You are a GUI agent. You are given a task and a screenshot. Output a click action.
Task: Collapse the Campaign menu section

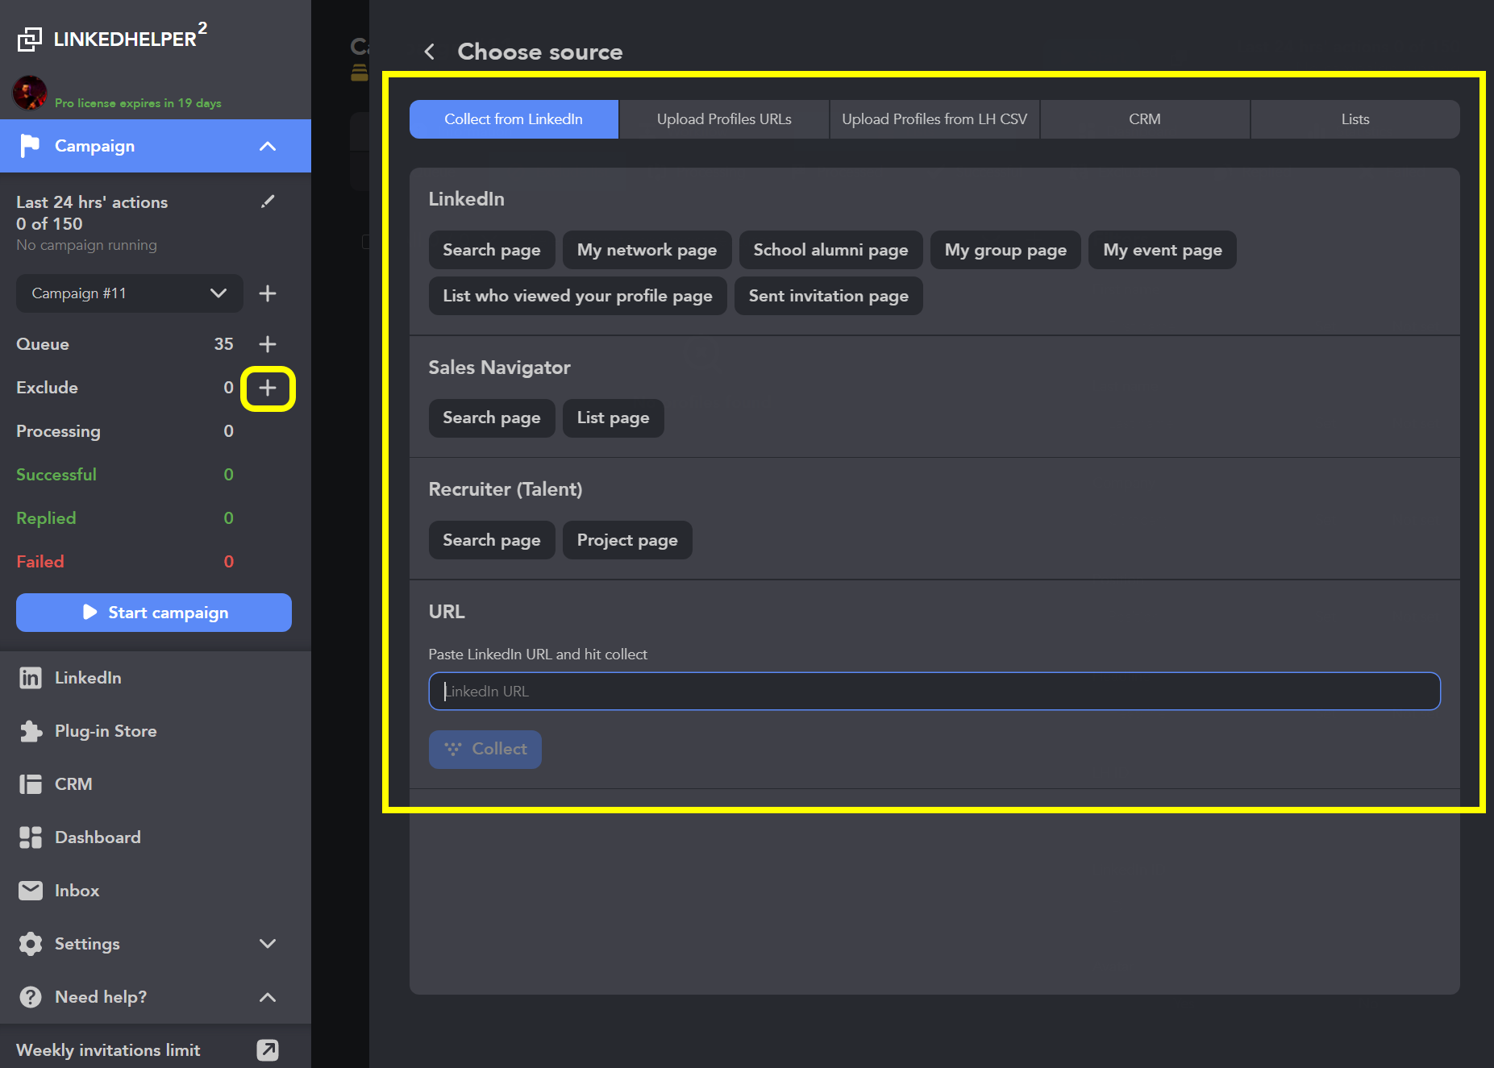[x=268, y=146]
